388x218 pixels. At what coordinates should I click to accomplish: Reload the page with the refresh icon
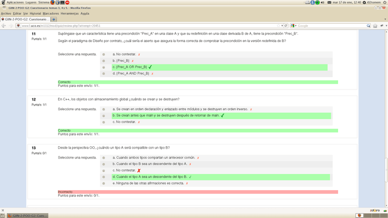[x=286, y=26]
